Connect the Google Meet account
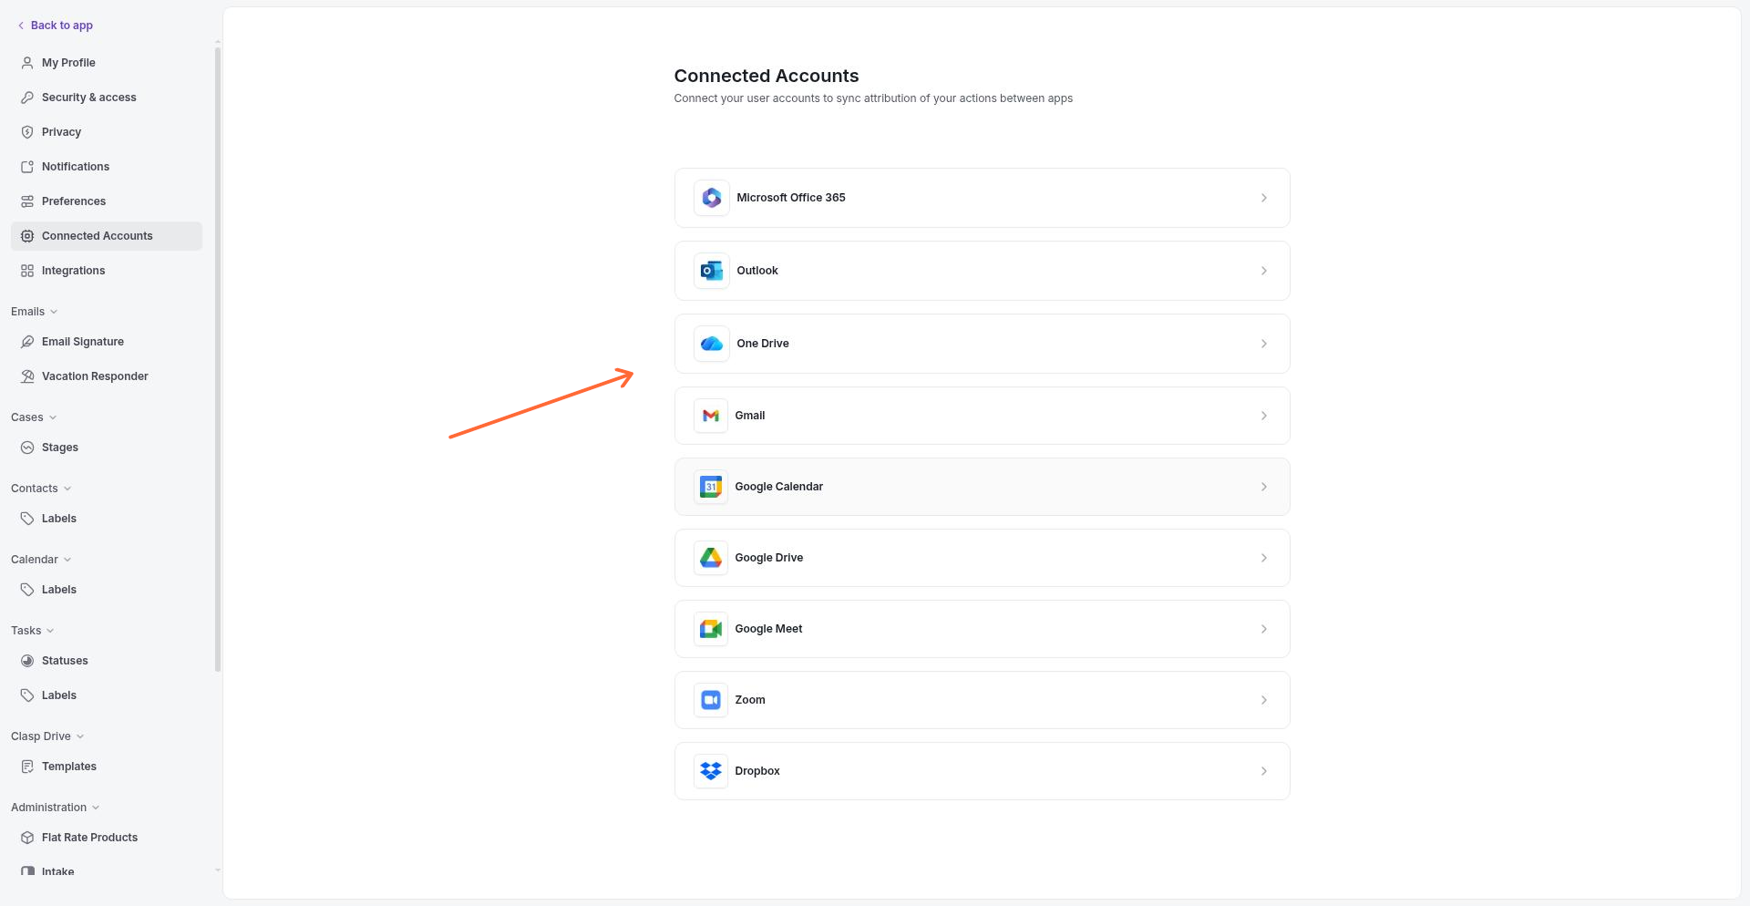The width and height of the screenshot is (1750, 906). [982, 629]
